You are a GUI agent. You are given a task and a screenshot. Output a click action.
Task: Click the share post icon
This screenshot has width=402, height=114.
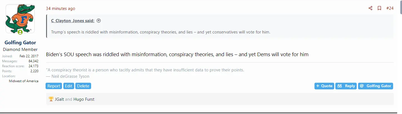[370, 8]
